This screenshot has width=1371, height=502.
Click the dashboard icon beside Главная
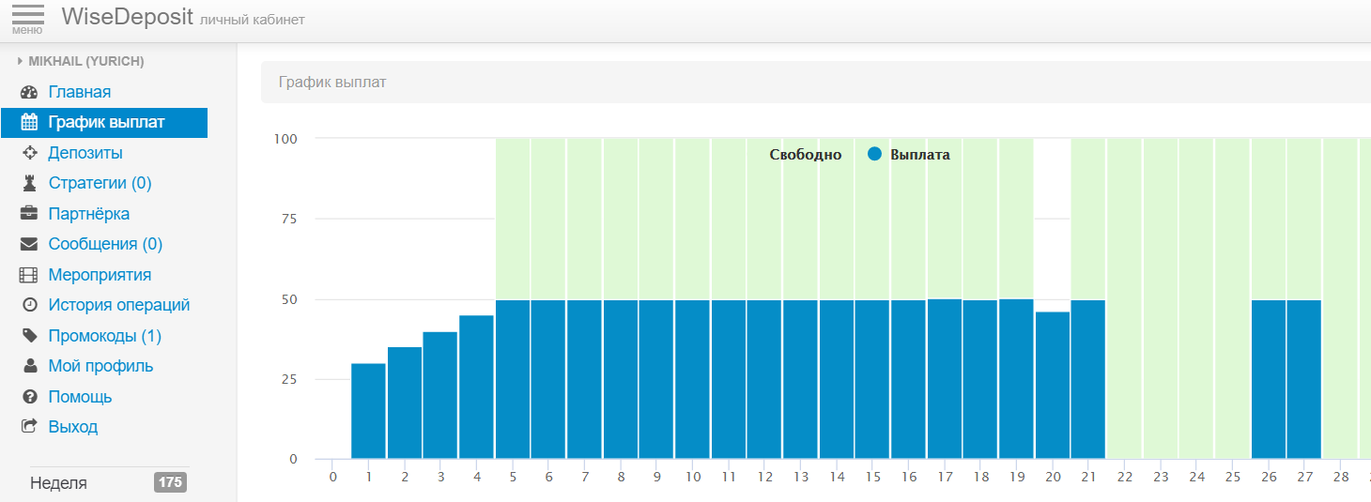pyautogui.click(x=29, y=92)
